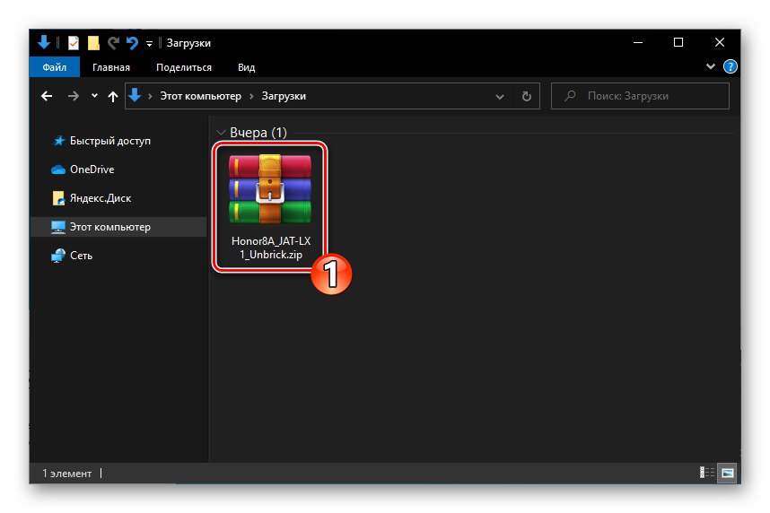
Task: Click the Redo arrow icon in title bar
Action: click(113, 43)
